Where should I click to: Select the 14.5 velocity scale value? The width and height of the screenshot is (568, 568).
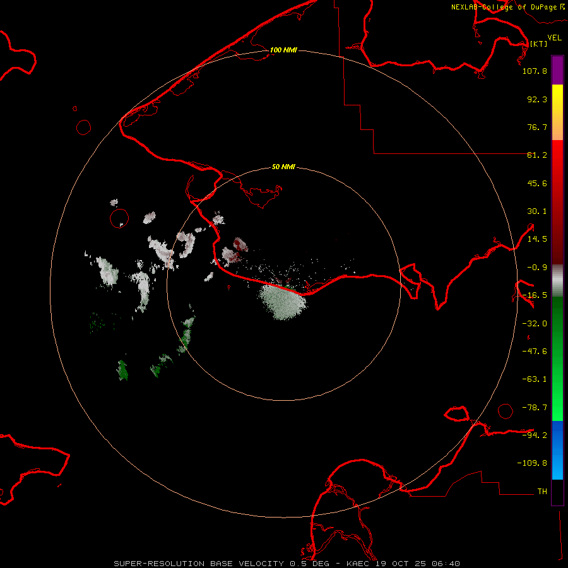coord(537,239)
